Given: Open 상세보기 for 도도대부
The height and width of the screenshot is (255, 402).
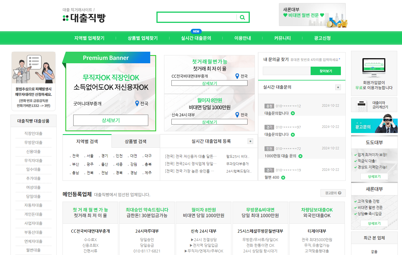Looking at the screenshot, I should tap(374, 176).
